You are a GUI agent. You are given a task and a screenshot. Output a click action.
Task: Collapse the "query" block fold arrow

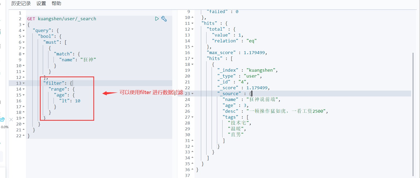click(x=24, y=31)
